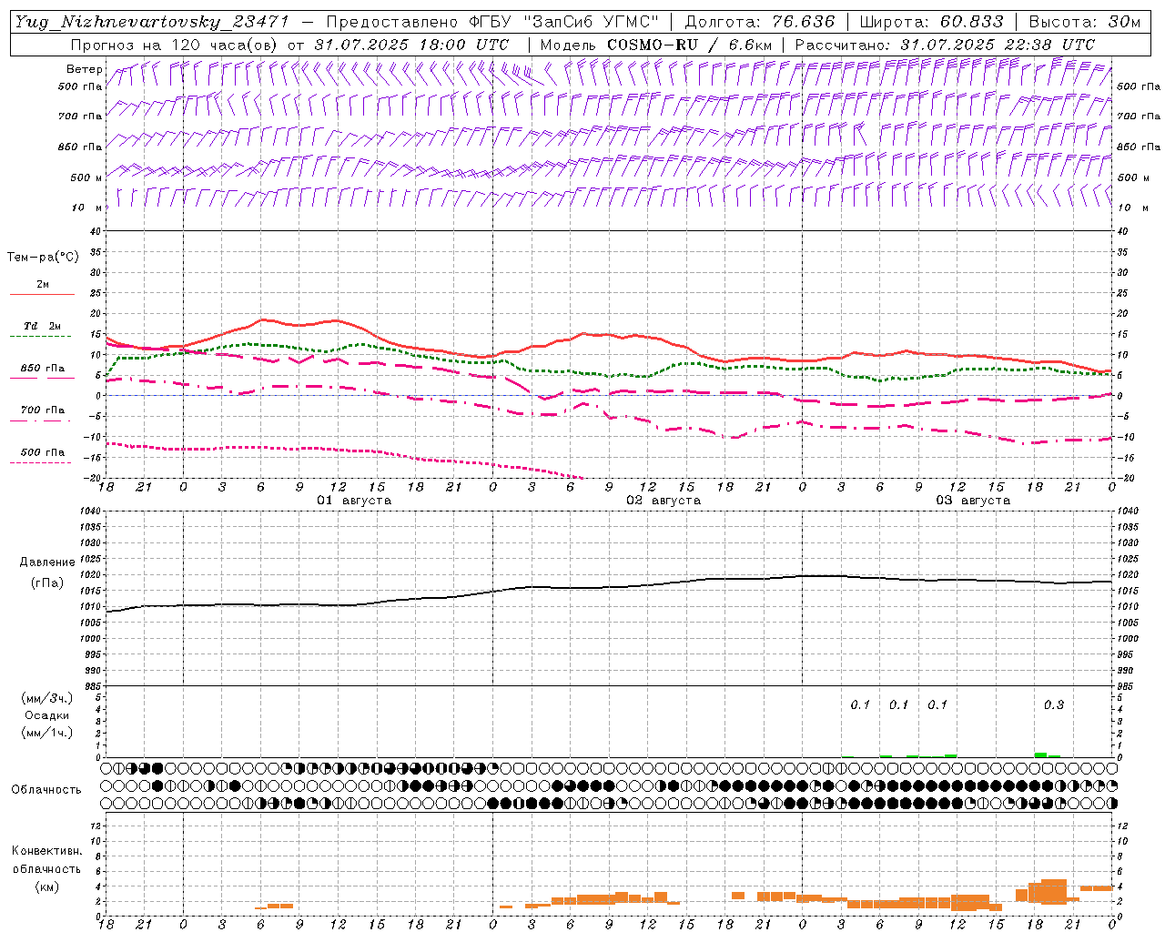The width and height of the screenshot is (1165, 932).
Task: Click the '700 гПа' temperature legend entry
Action: tap(42, 410)
